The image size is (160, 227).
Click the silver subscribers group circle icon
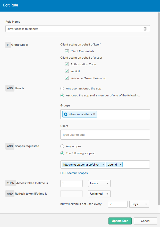tap(65, 114)
